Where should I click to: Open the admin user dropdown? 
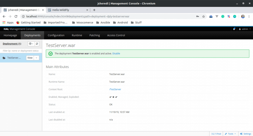244,29
